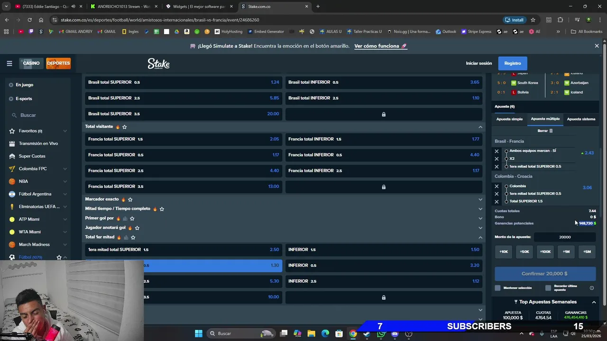607x341 pixels.
Task: Select Colombia FPC trophy icon
Action: pos(12,169)
